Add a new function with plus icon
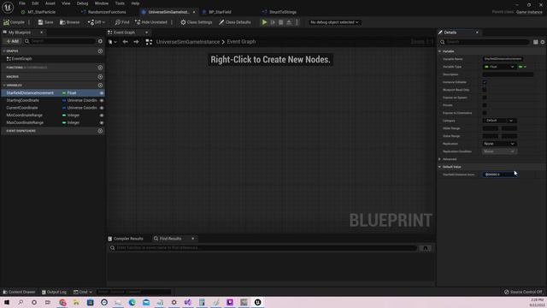The height and width of the screenshot is (308, 547). click(x=100, y=68)
